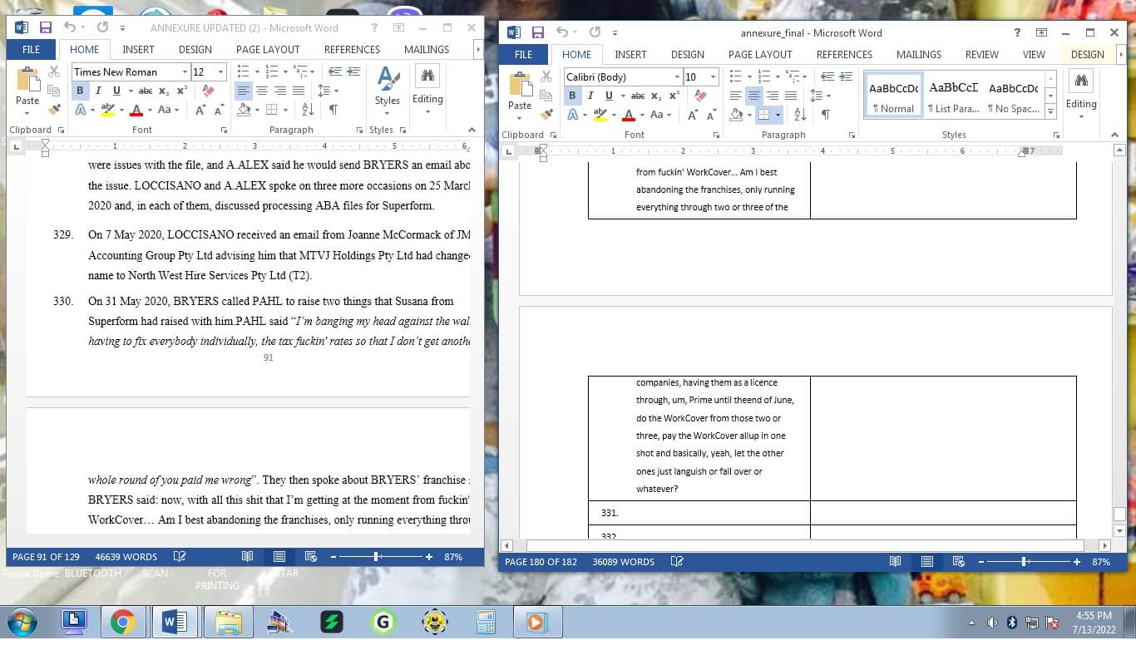Decrease indent in annexure_final window
This screenshot has width=1136, height=645.
pos(827,76)
